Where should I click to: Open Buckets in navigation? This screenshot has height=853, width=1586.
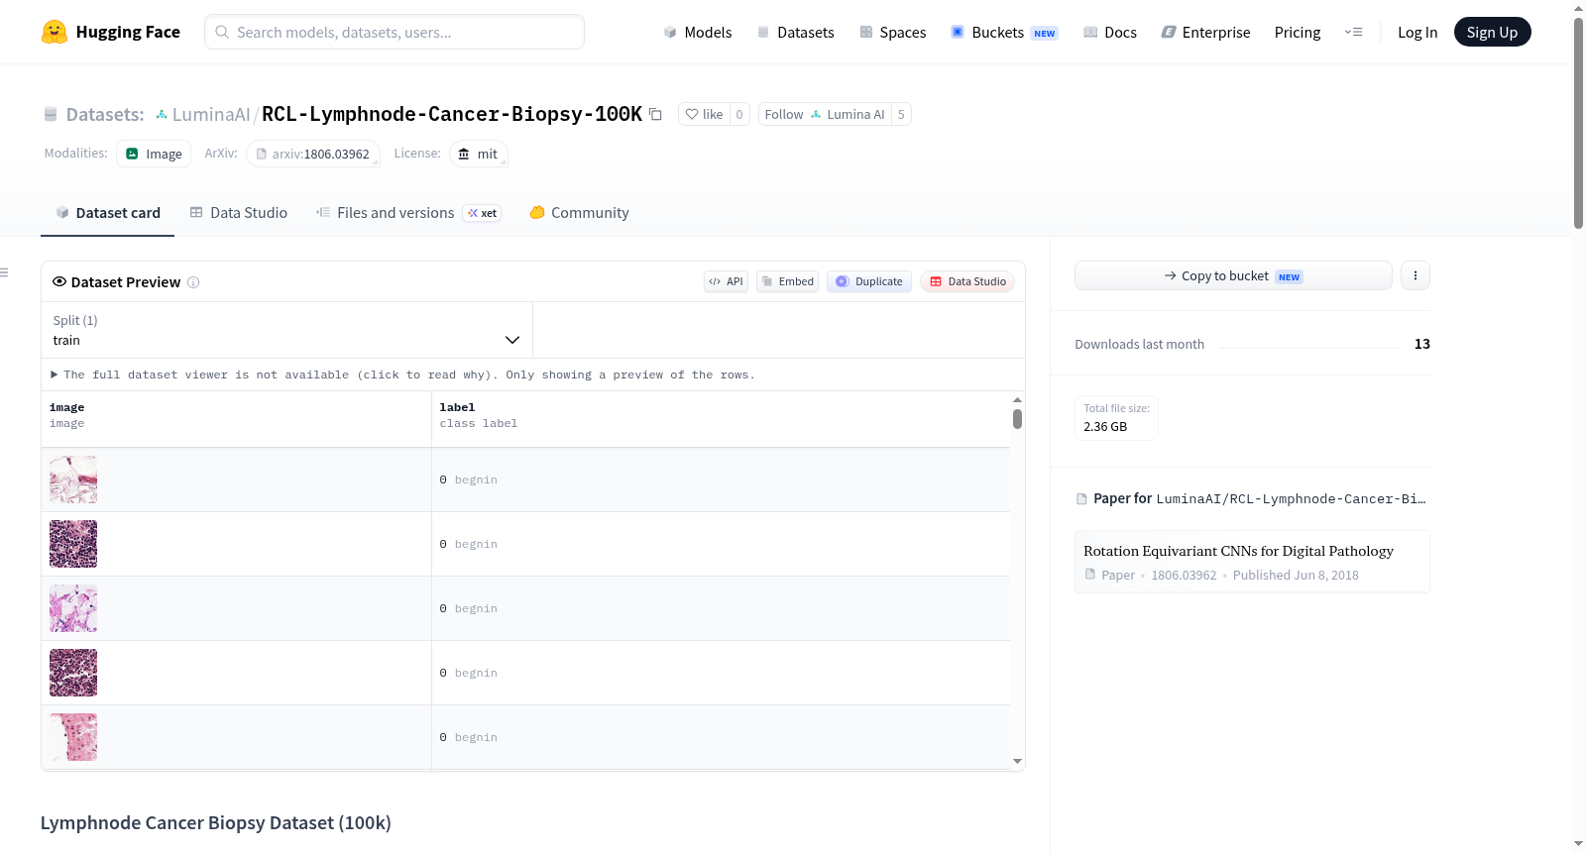click(x=1004, y=32)
